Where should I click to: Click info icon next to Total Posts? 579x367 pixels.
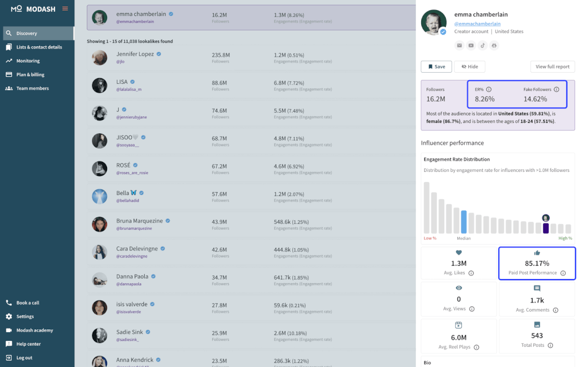pyautogui.click(x=551, y=345)
